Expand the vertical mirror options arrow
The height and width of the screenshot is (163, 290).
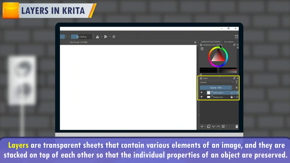(110, 37)
